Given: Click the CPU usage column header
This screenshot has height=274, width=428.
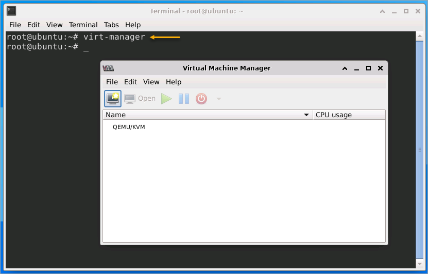Looking at the screenshot, I should coord(349,115).
